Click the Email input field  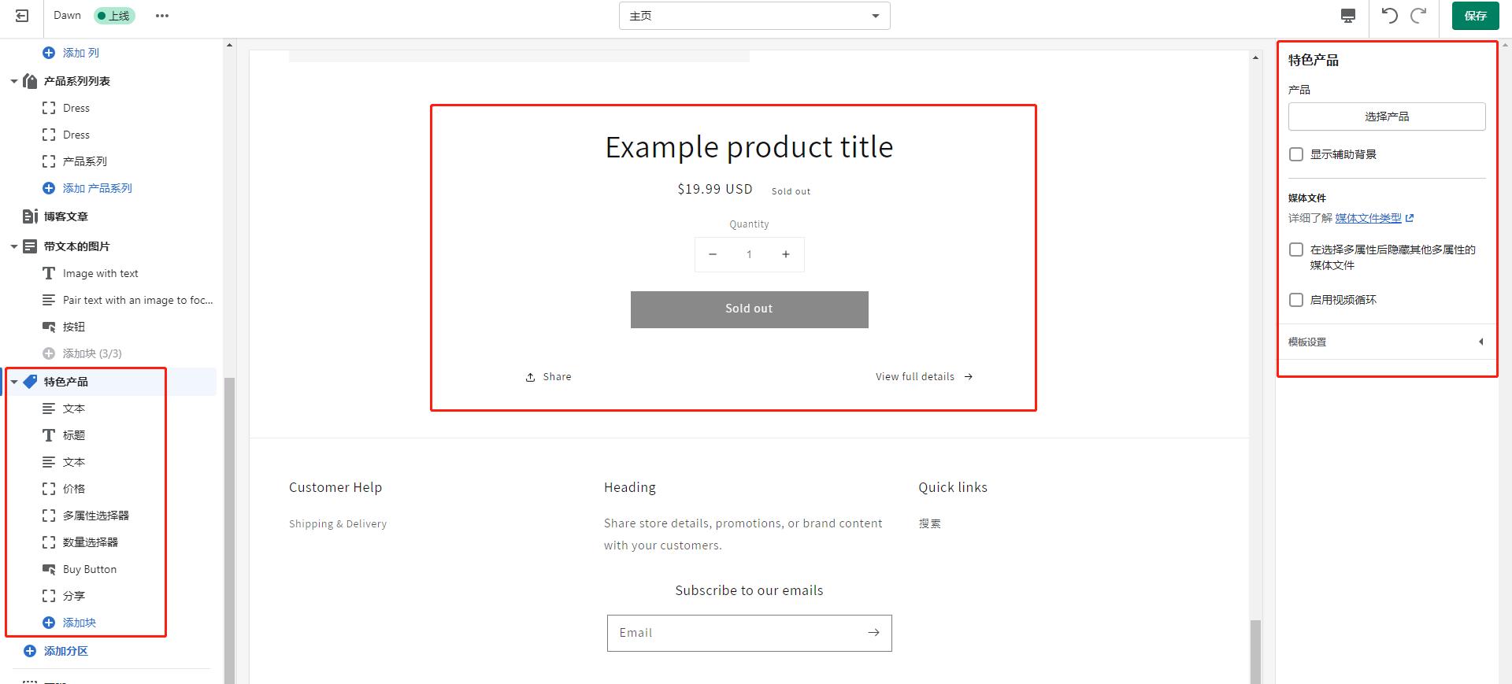pyautogui.click(x=732, y=633)
